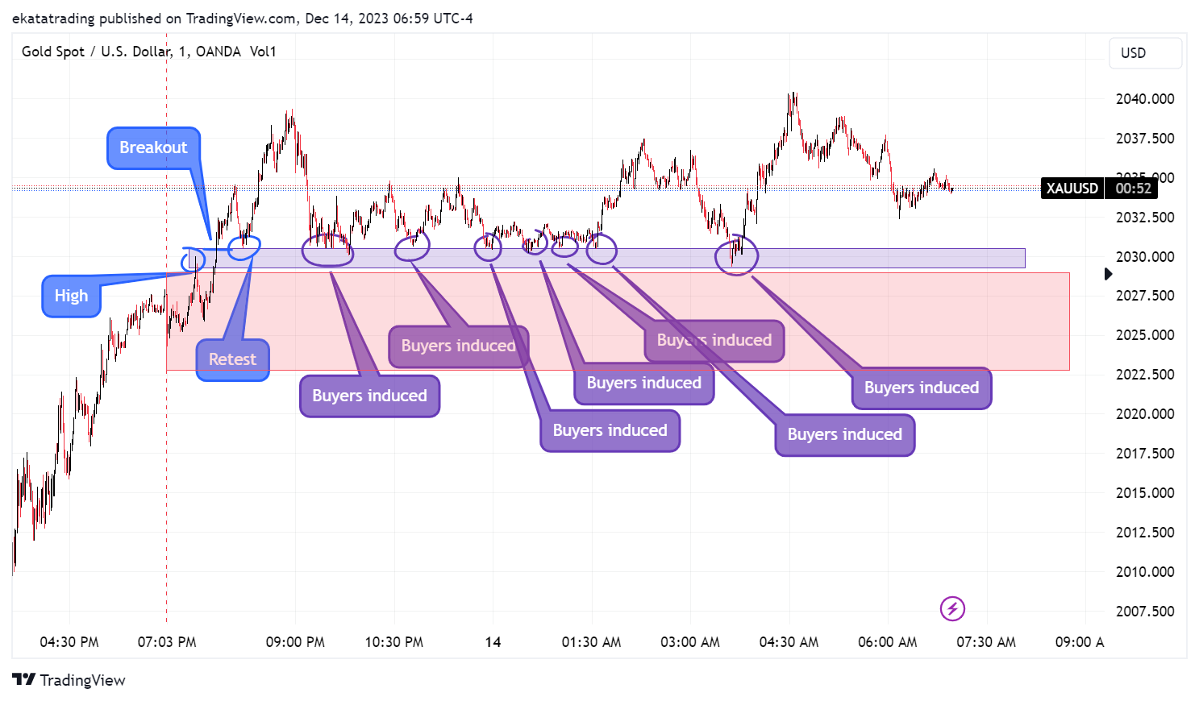
Task: Click the 2012.500 price axis label
Action: coord(1145,533)
